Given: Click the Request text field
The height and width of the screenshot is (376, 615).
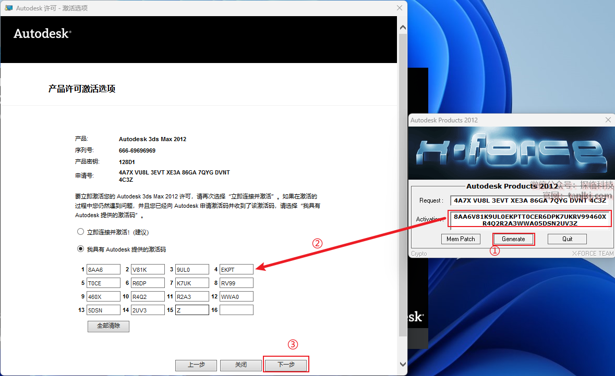Looking at the screenshot, I should [529, 200].
